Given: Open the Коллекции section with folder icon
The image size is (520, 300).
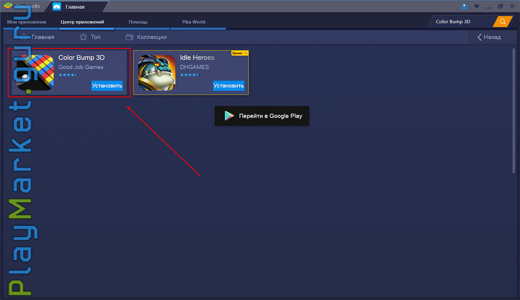Looking at the screenshot, I should (x=146, y=37).
